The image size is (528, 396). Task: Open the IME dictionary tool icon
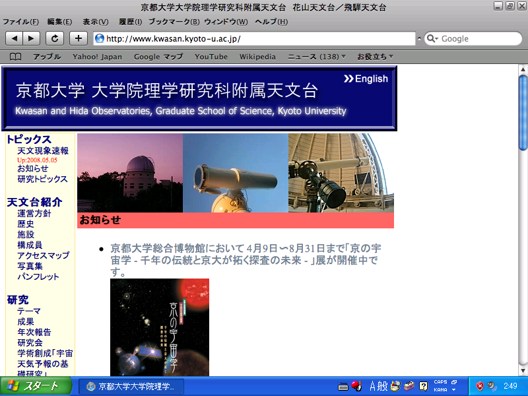pos(396,386)
